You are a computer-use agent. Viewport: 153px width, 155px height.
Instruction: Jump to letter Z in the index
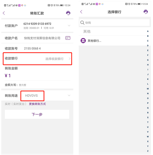click(x=148, y=151)
